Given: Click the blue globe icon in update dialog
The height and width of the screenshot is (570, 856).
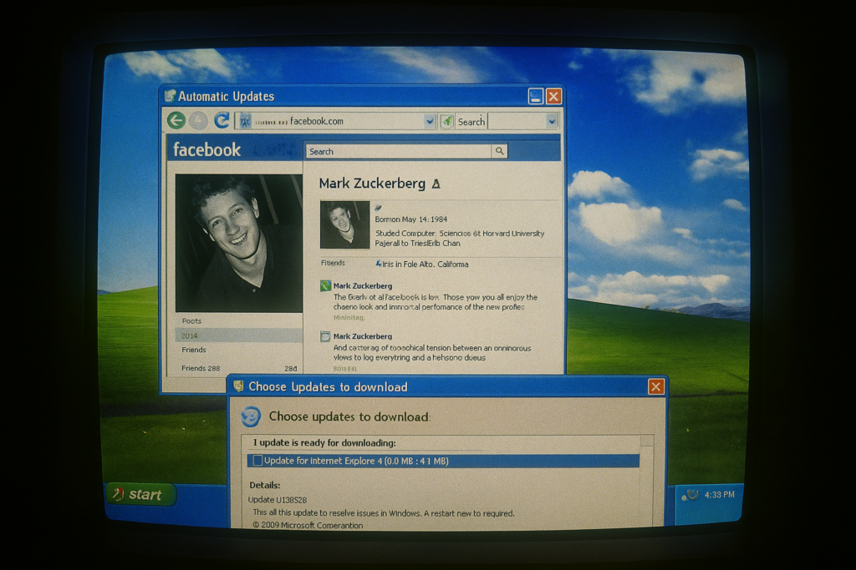Looking at the screenshot, I should [251, 416].
